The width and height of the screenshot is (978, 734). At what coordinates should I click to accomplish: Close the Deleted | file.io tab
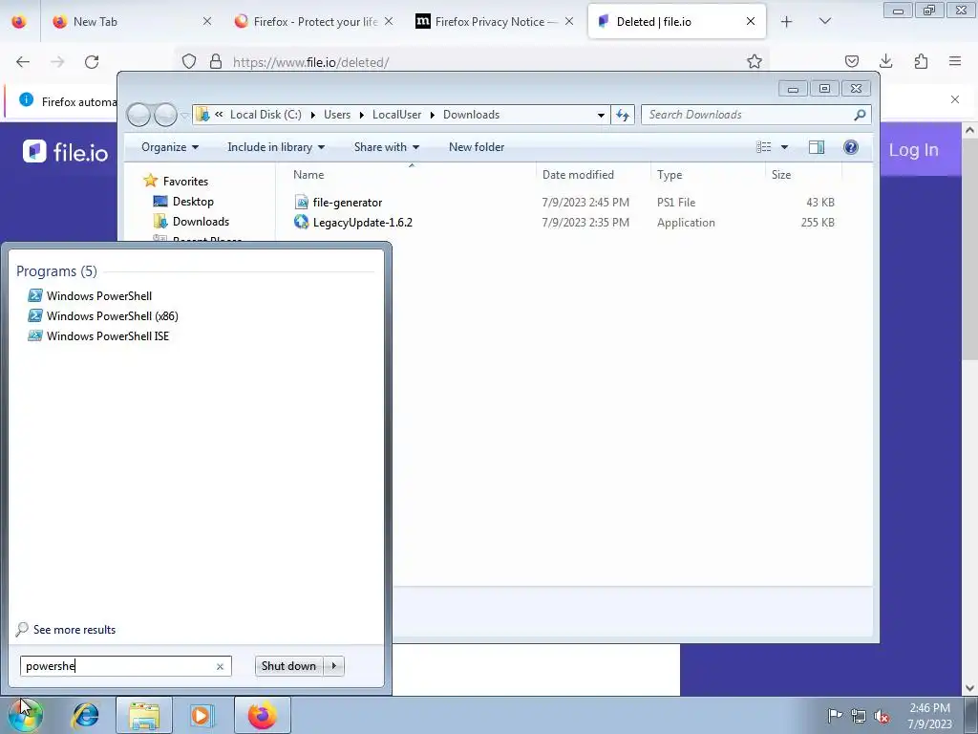coord(751,21)
